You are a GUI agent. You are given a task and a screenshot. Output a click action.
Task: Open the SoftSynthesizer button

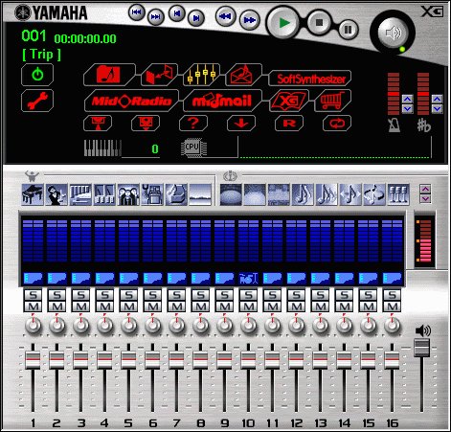pos(310,79)
